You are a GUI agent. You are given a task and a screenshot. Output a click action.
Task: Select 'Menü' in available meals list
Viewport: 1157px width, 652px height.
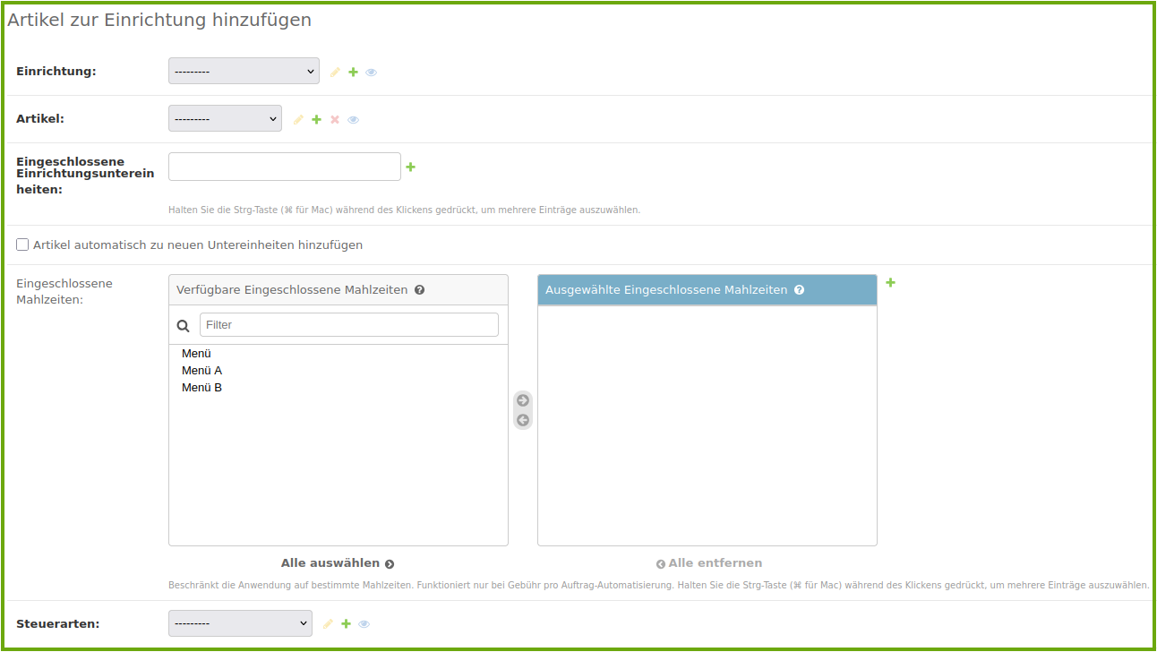click(339, 354)
